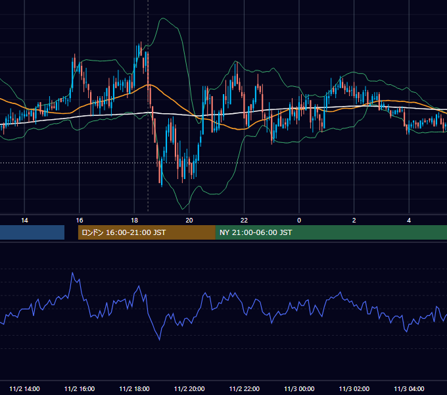Click the 11/3 00:00 date label
Image resolution: width=447 pixels, height=395 pixels.
pyautogui.click(x=299, y=388)
